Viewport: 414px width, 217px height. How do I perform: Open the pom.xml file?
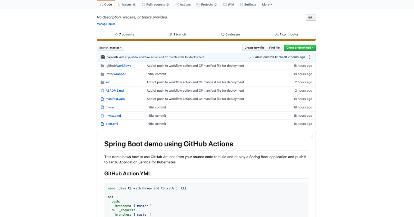tap(112, 124)
